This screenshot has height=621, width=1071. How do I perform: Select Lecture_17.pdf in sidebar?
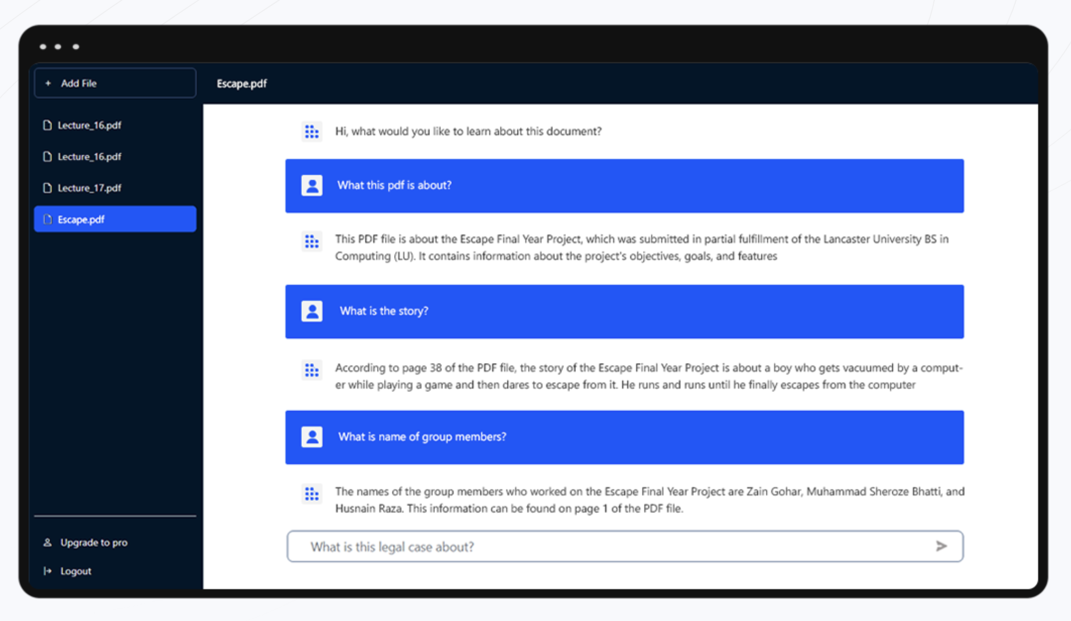coord(89,188)
